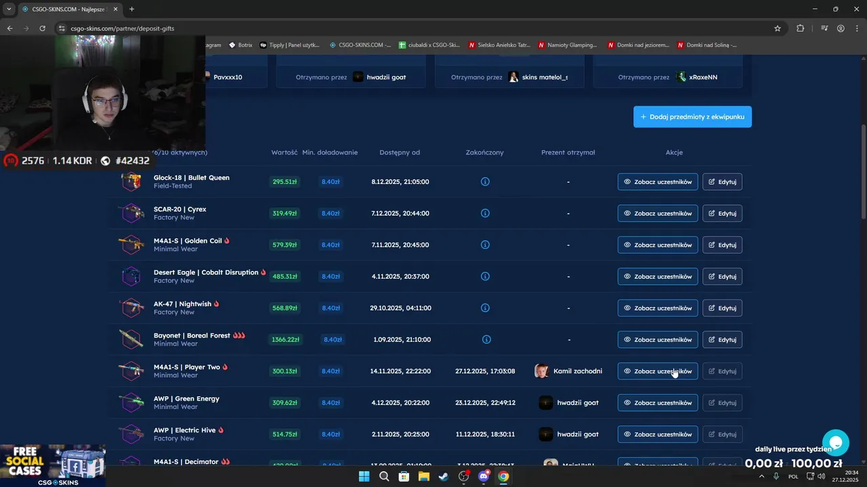The width and height of the screenshot is (867, 487).
Task: Open Discord from the taskbar
Action: 484,476
